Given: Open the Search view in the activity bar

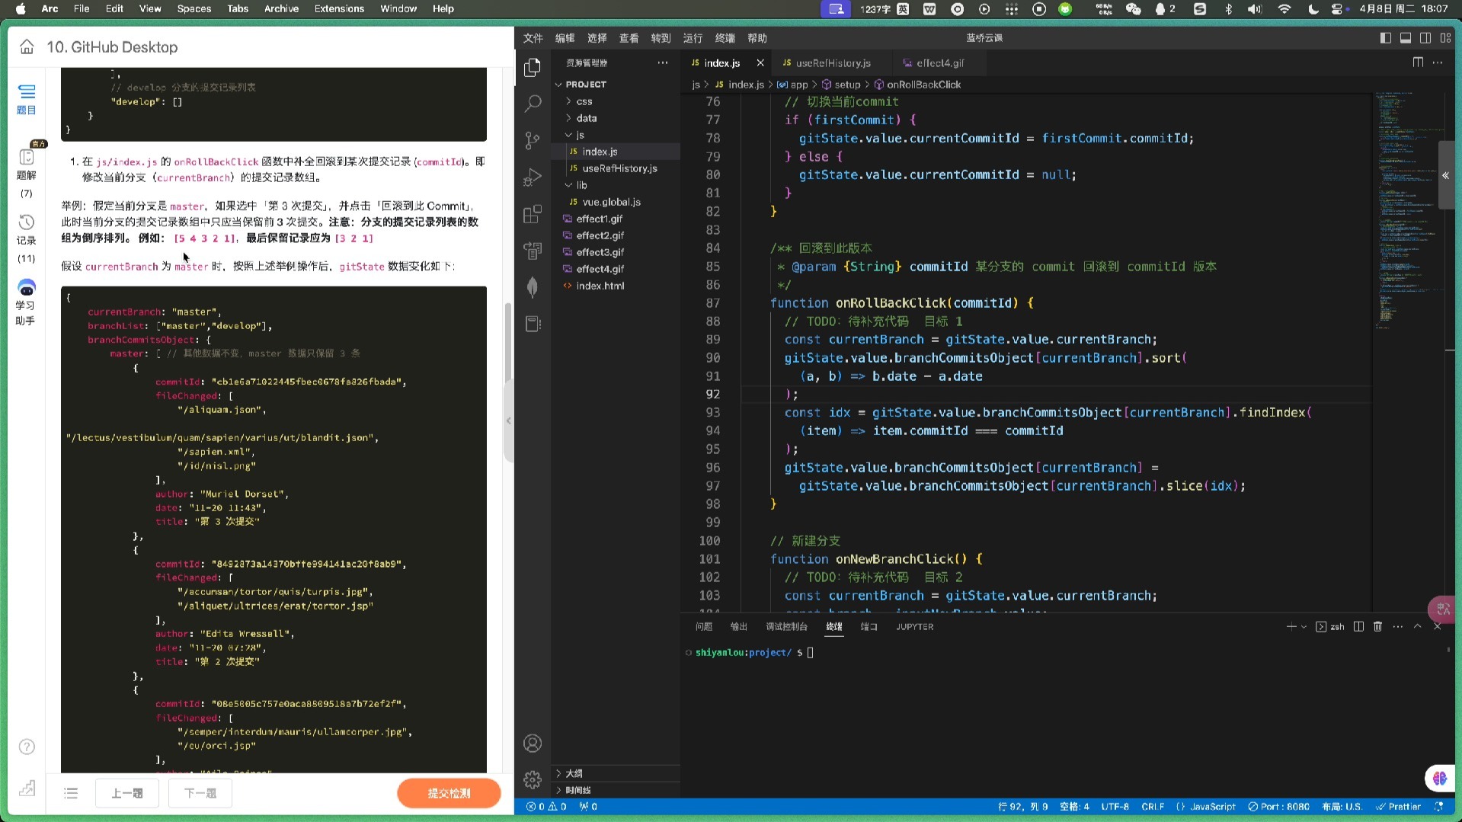Looking at the screenshot, I should click(x=532, y=103).
